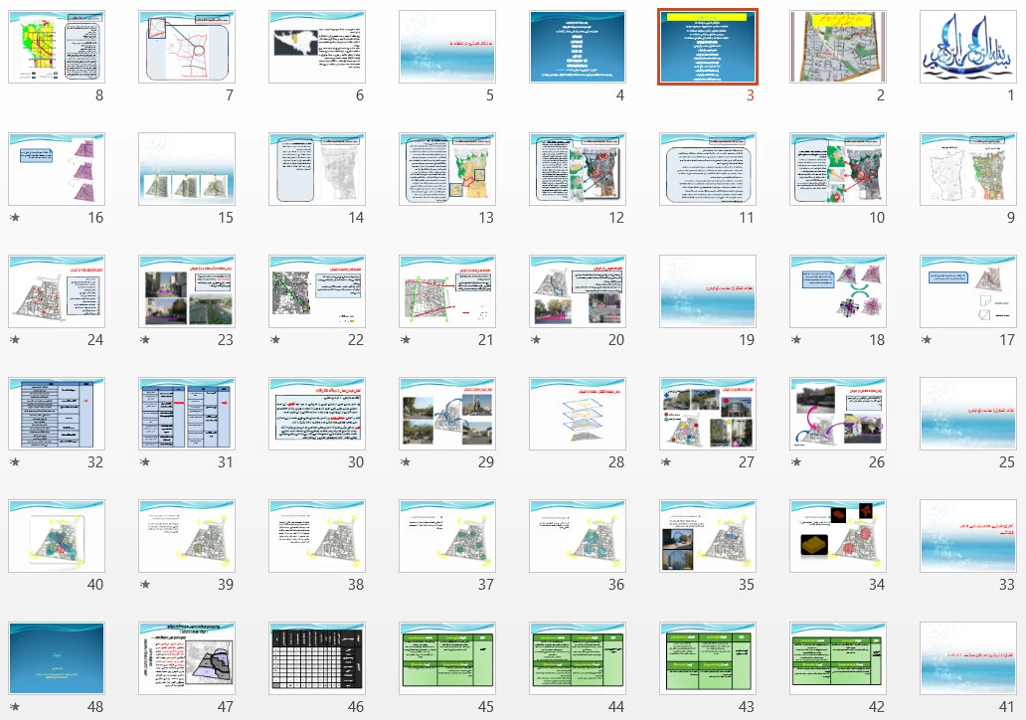
Task: Select slide 46 black table thumbnail
Action: [x=316, y=658]
